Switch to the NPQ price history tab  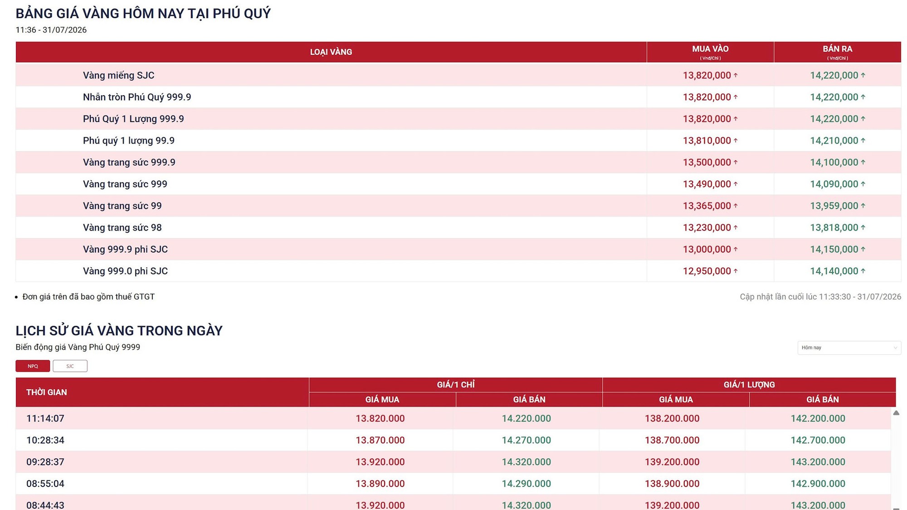coord(33,366)
